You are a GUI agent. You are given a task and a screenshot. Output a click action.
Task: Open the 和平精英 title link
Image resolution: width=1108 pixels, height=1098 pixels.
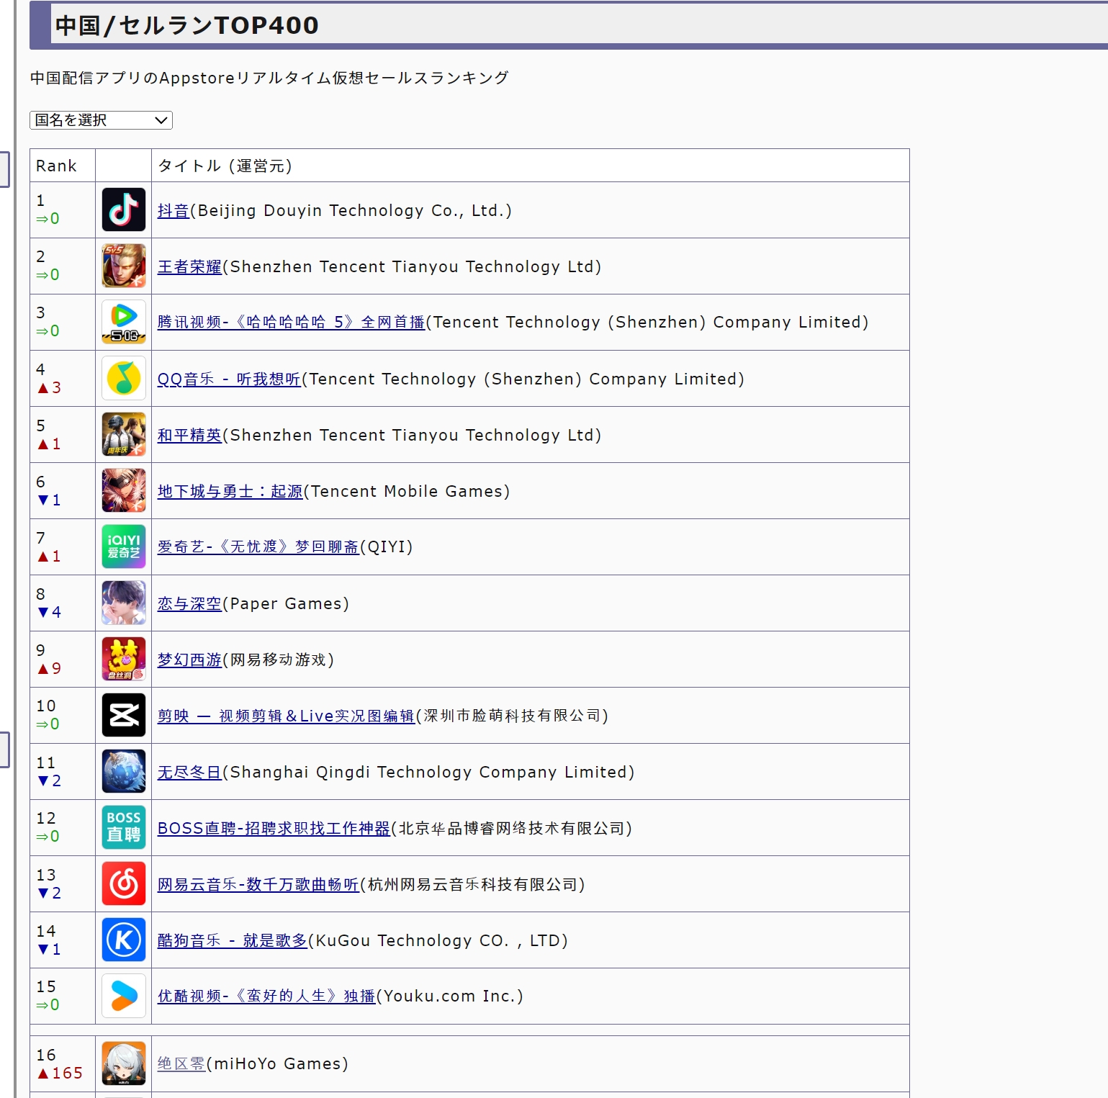click(x=189, y=436)
